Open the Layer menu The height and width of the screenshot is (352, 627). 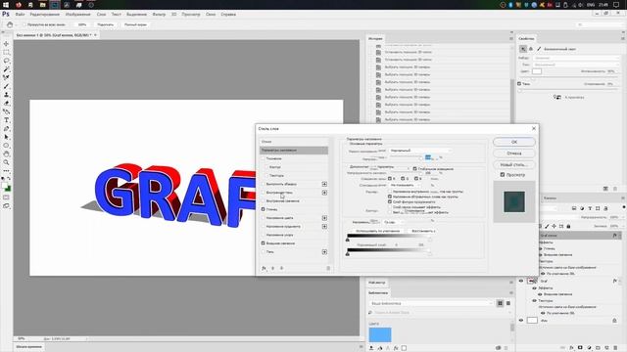pyautogui.click(x=101, y=14)
